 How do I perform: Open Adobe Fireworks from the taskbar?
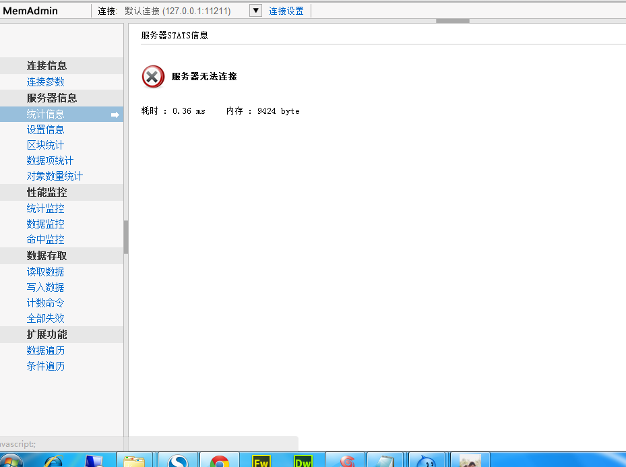point(261,461)
